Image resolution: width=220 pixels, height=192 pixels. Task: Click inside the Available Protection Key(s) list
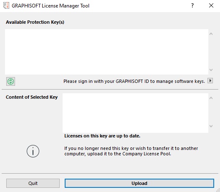[x=106, y=52]
